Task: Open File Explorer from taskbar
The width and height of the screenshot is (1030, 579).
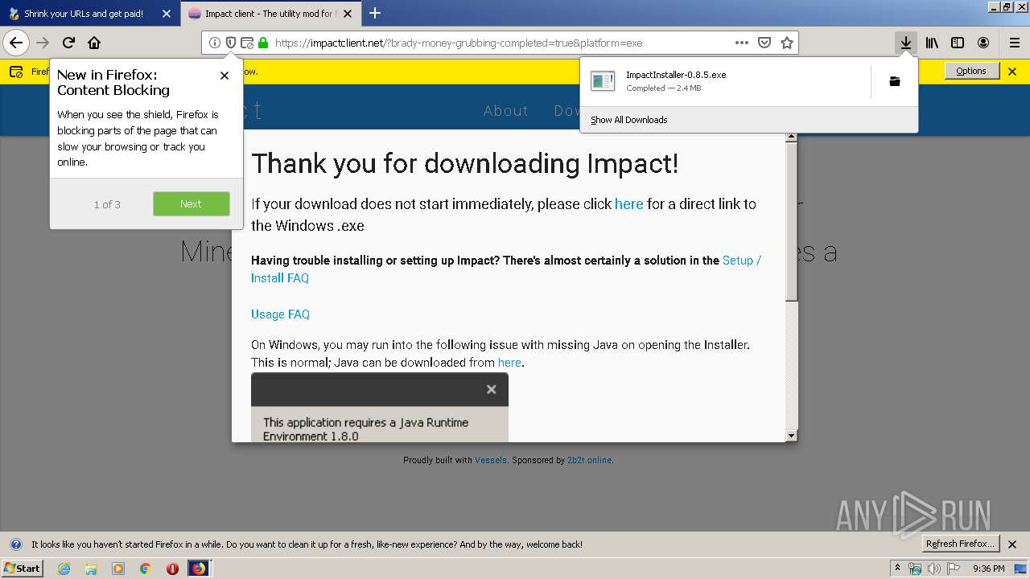Action: click(x=91, y=569)
